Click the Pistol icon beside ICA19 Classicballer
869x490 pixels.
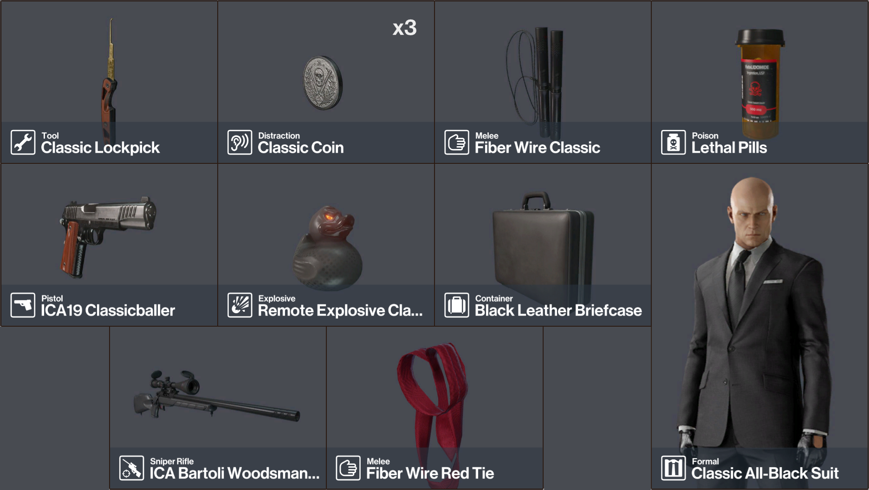point(23,305)
